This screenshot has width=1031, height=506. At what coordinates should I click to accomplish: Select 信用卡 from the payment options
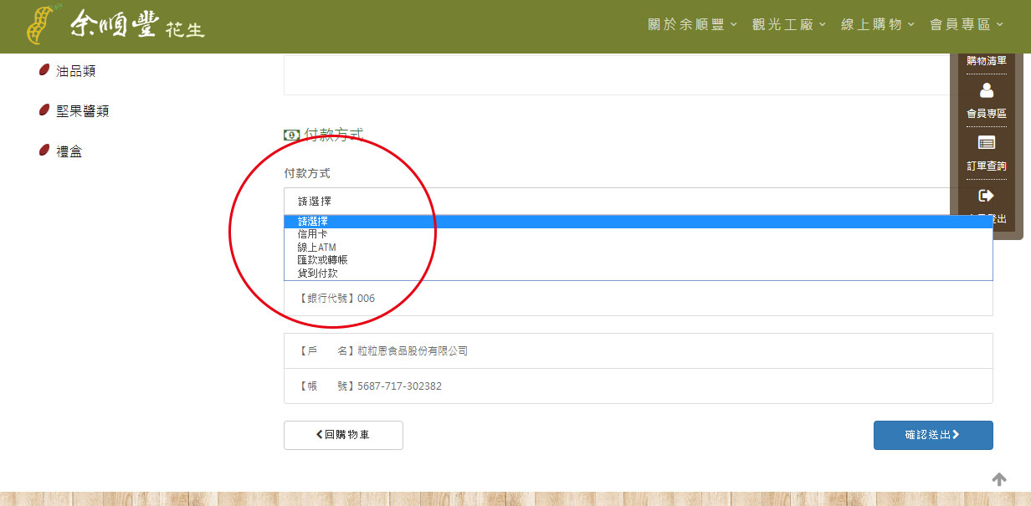(313, 234)
